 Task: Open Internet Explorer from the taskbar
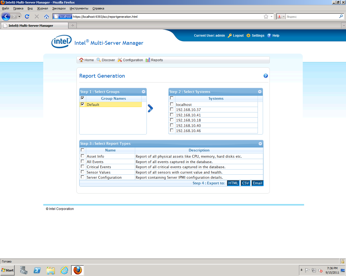click(64, 270)
